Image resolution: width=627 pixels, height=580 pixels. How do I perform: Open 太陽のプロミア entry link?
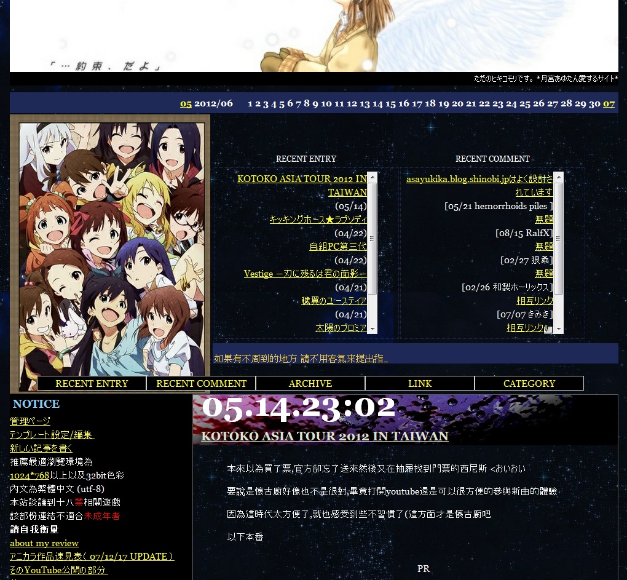[341, 328]
